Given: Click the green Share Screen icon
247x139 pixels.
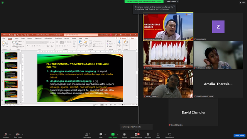Looking at the screenshot, I should click(x=113, y=134).
